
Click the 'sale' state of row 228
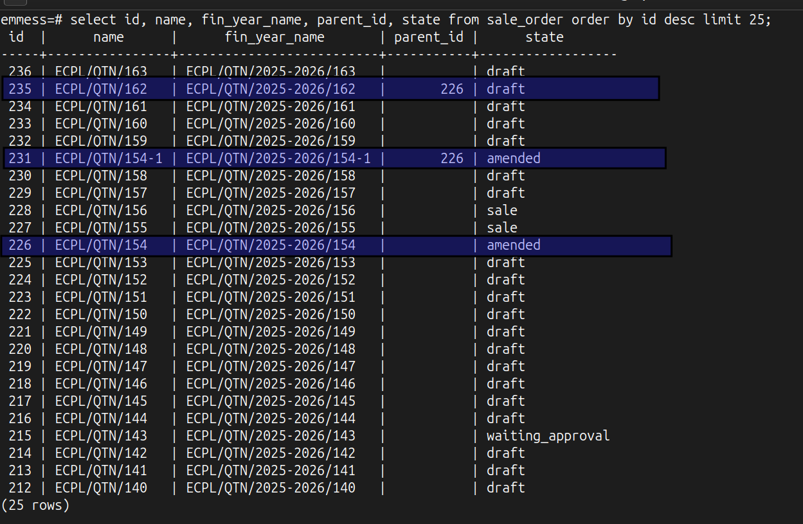click(501, 211)
